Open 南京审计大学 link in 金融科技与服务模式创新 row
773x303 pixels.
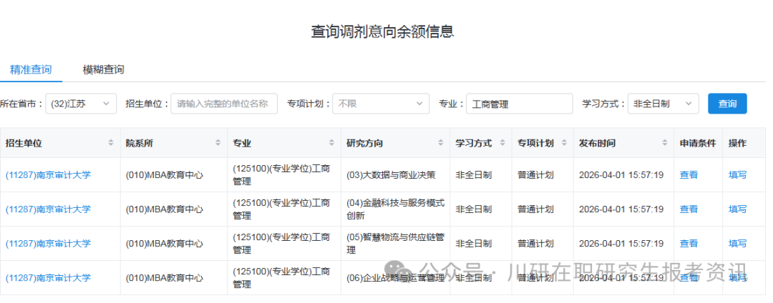coord(49,209)
